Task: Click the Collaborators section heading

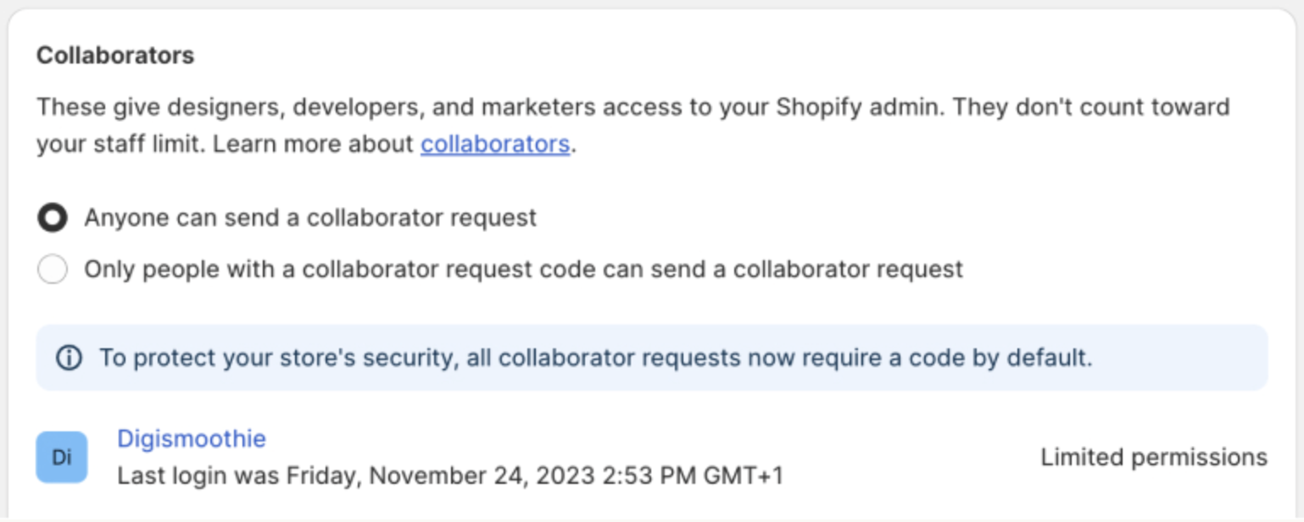Action: [115, 56]
